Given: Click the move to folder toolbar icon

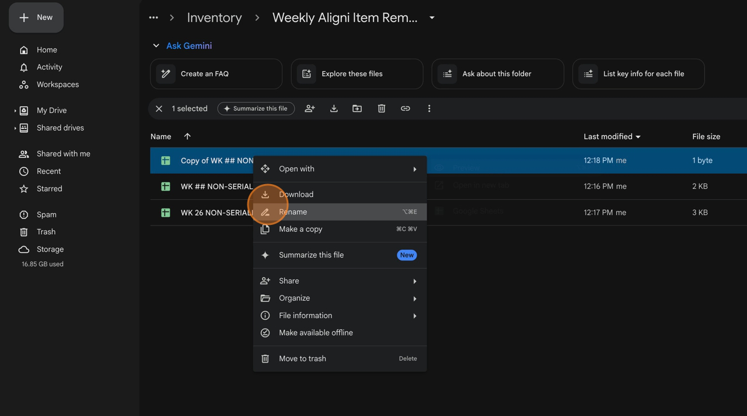Looking at the screenshot, I should (x=357, y=108).
